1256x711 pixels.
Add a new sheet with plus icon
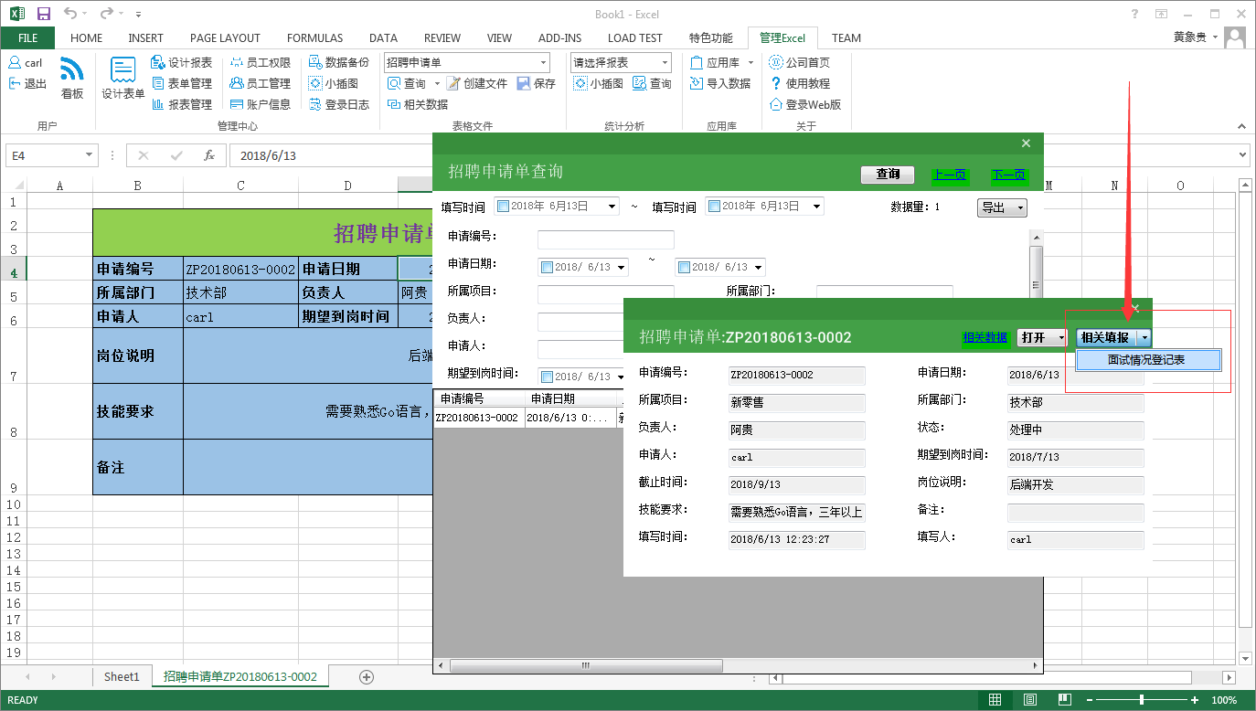click(367, 677)
